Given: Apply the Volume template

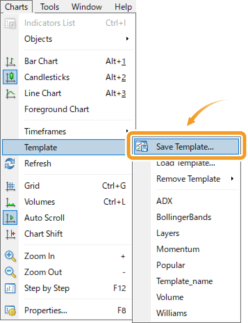Looking at the screenshot, I should click(x=187, y=297).
